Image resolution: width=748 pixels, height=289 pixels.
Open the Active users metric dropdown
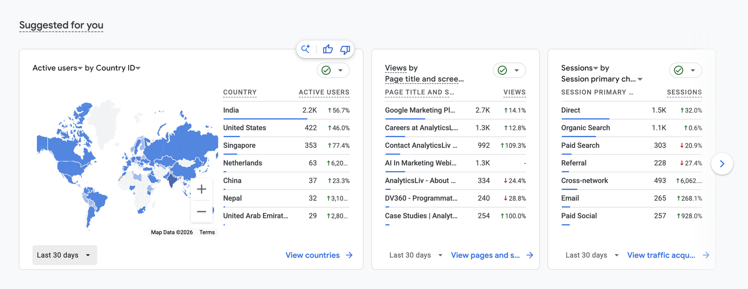57,68
